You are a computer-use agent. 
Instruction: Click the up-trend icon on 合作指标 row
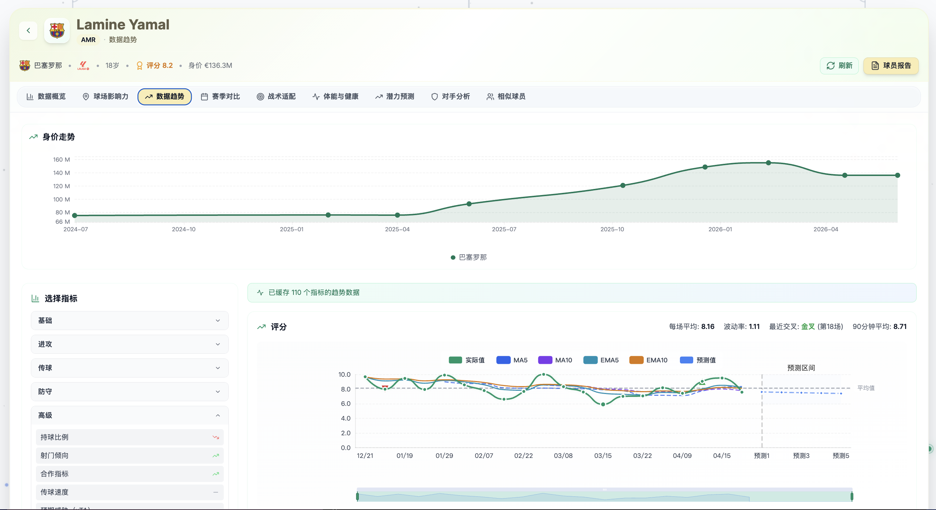pyautogui.click(x=216, y=474)
